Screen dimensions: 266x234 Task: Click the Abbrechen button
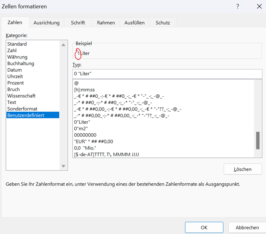point(247,227)
